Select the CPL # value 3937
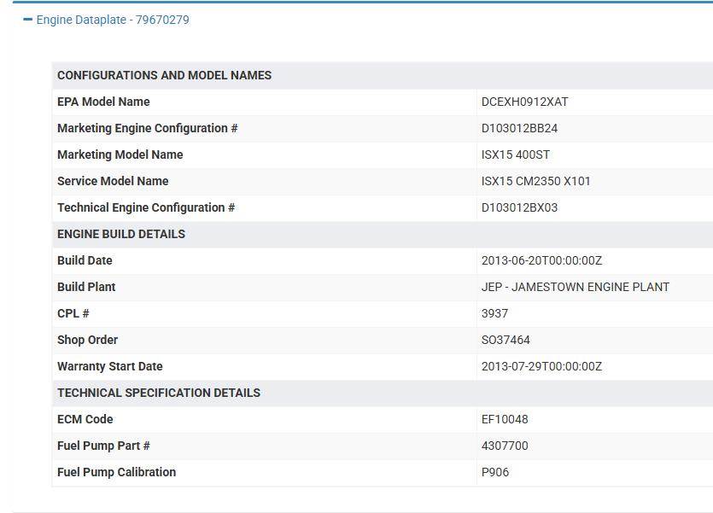 (x=494, y=313)
